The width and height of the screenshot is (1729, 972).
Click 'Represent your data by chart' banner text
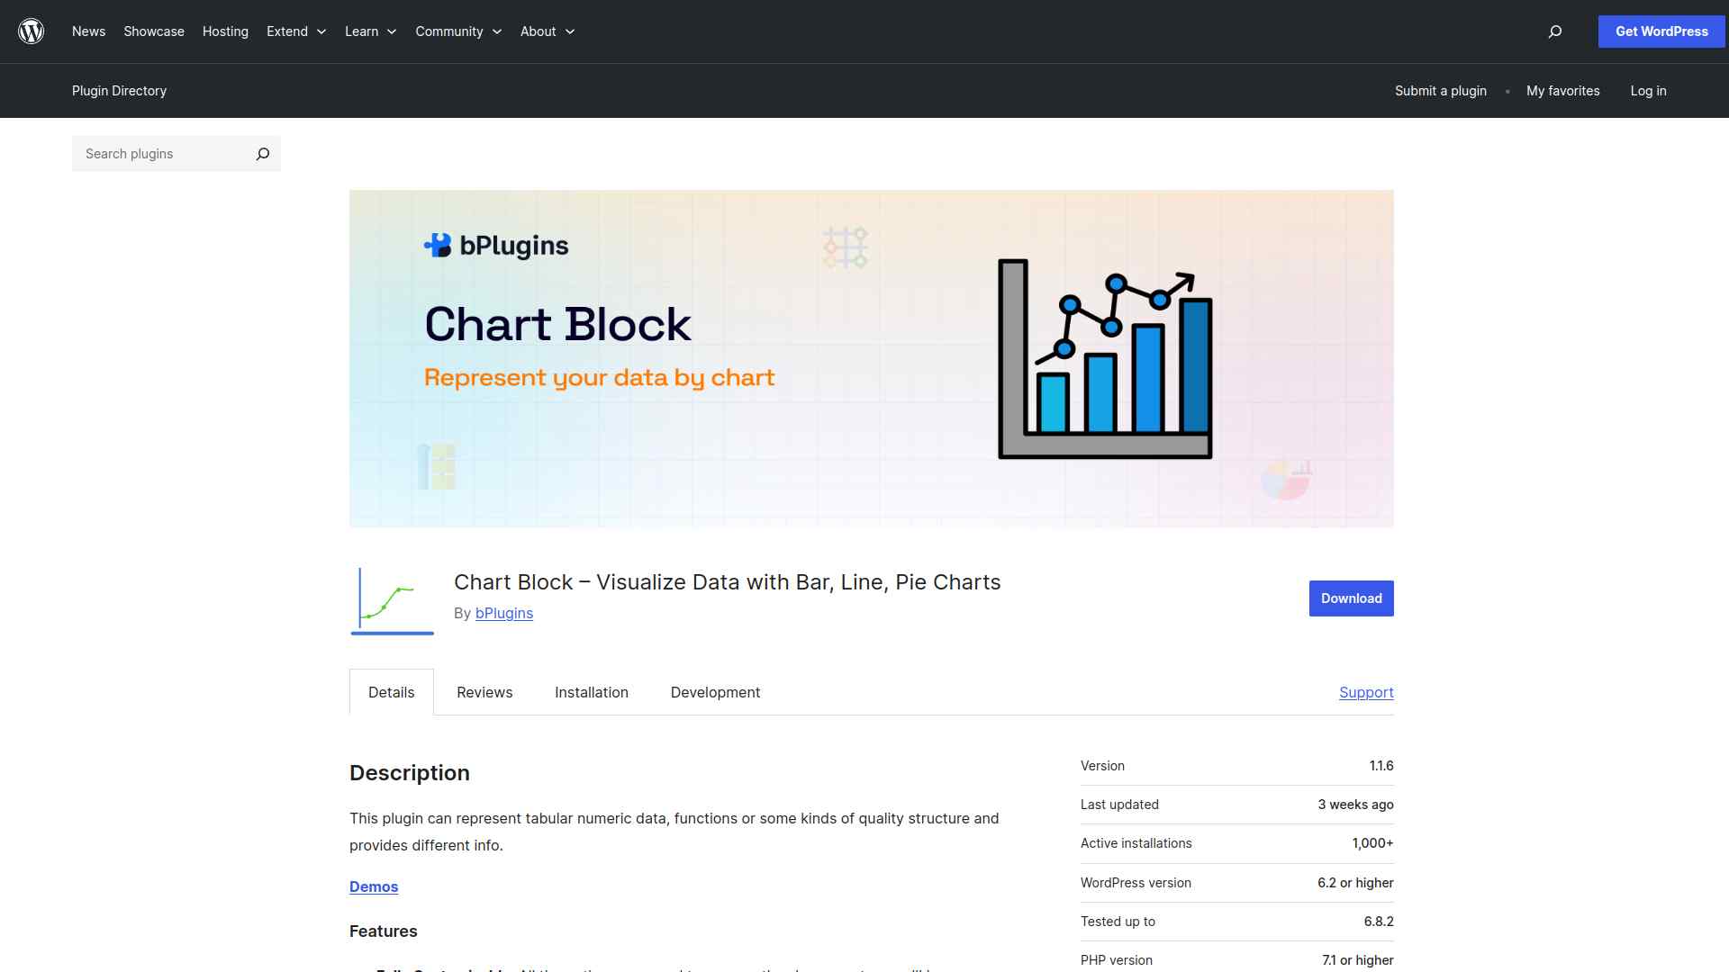tap(600, 378)
